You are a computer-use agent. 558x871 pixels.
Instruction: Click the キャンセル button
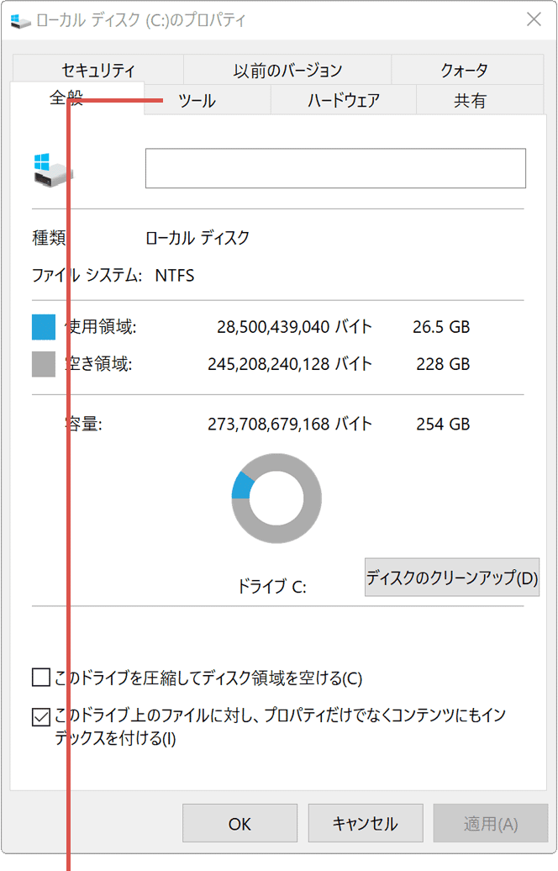tap(365, 823)
